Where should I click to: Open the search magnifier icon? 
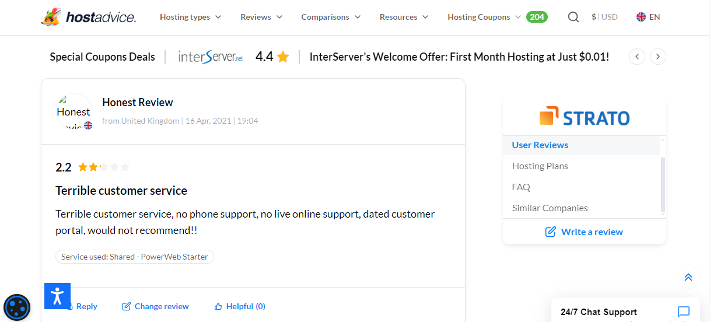point(573,17)
